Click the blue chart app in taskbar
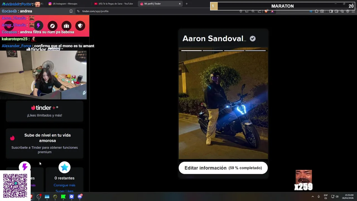357x201 pixels. tap(47, 197)
